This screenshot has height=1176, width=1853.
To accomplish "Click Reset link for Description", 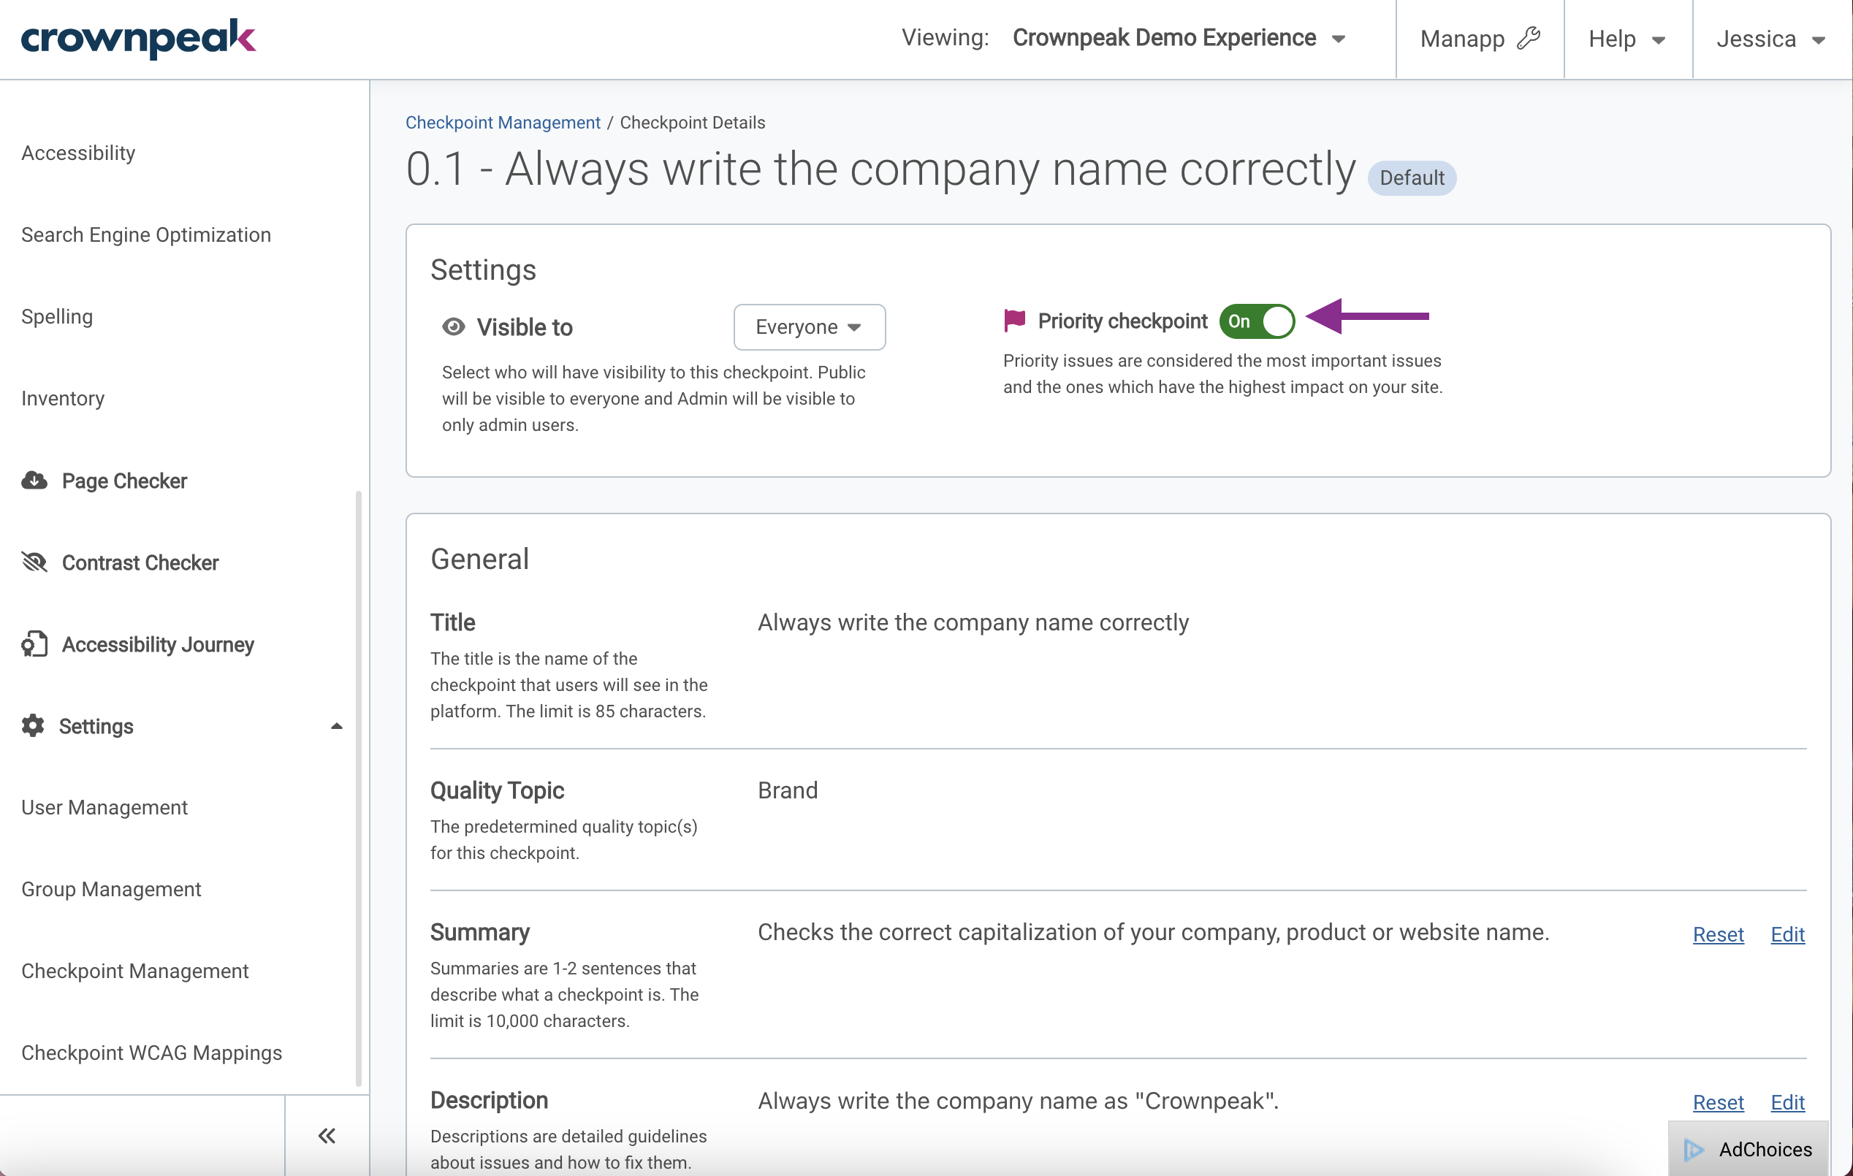I will 1718,1102.
